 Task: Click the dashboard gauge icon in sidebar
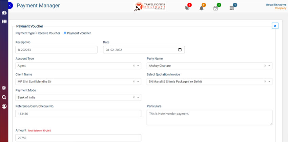click(4, 13)
